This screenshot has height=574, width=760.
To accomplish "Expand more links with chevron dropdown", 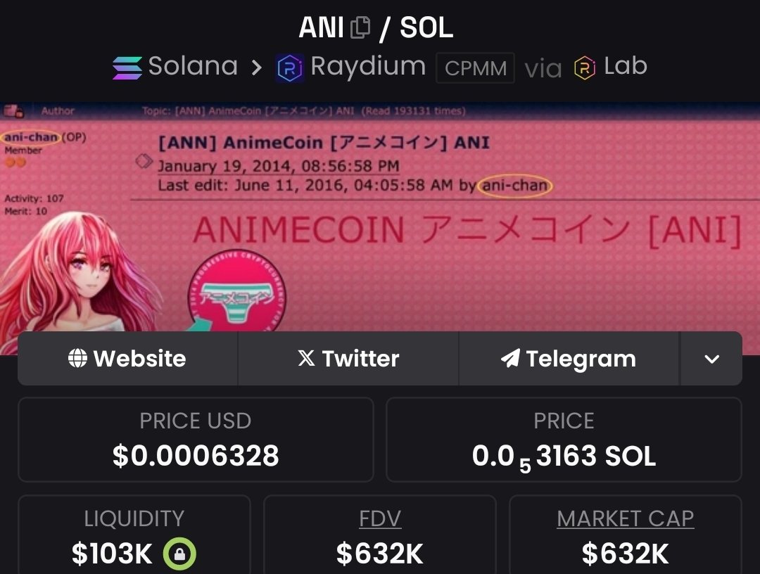I will point(711,359).
